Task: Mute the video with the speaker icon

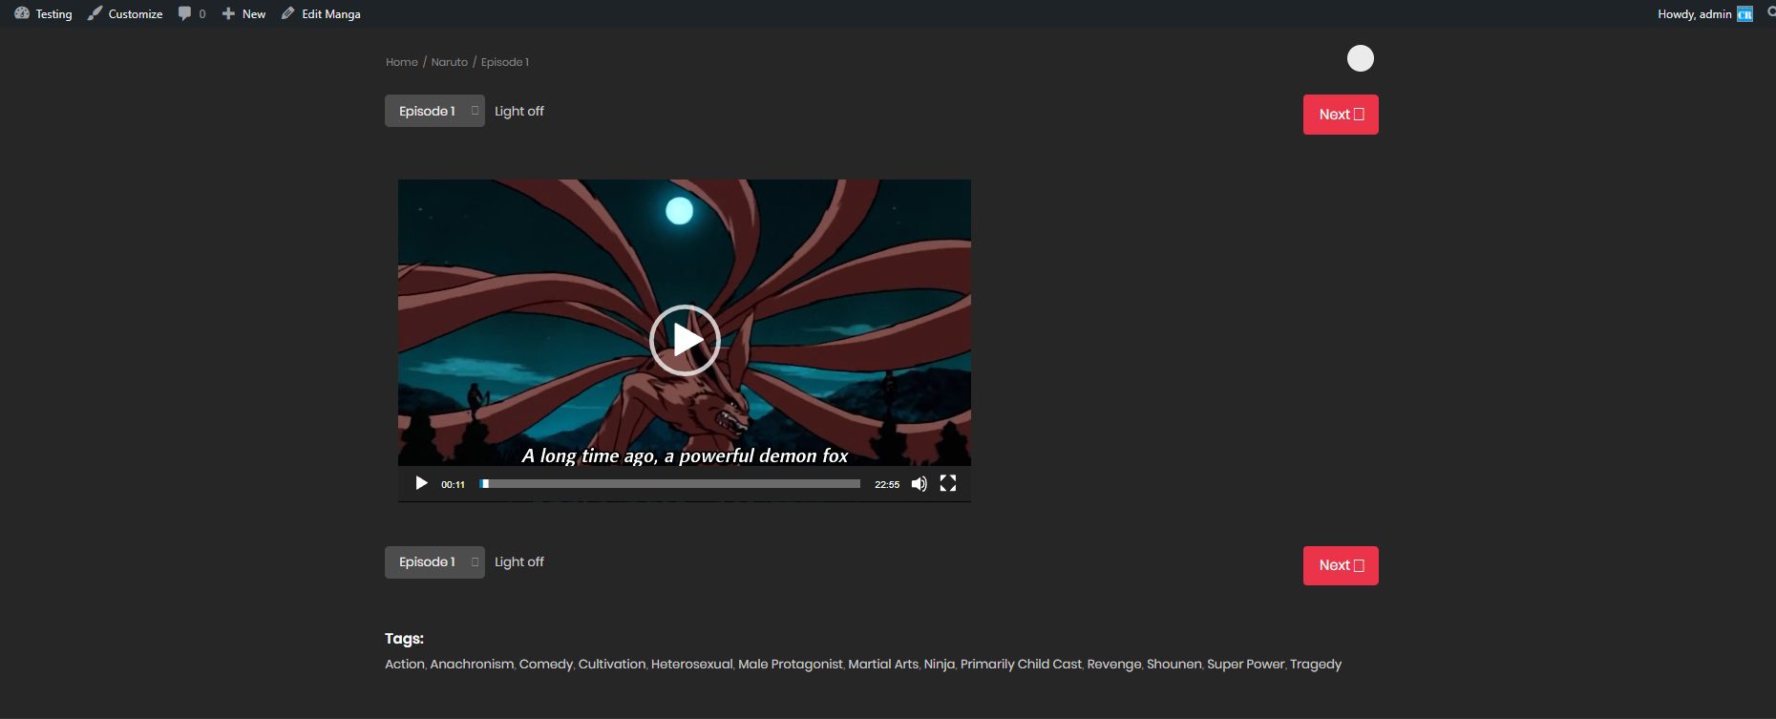Action: point(919,484)
